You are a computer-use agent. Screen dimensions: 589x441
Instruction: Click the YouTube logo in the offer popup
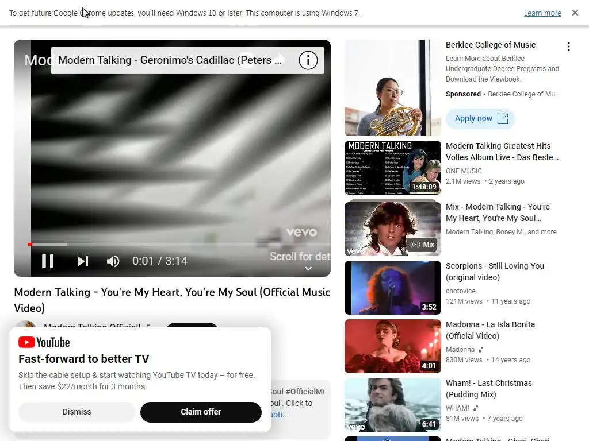point(44,342)
